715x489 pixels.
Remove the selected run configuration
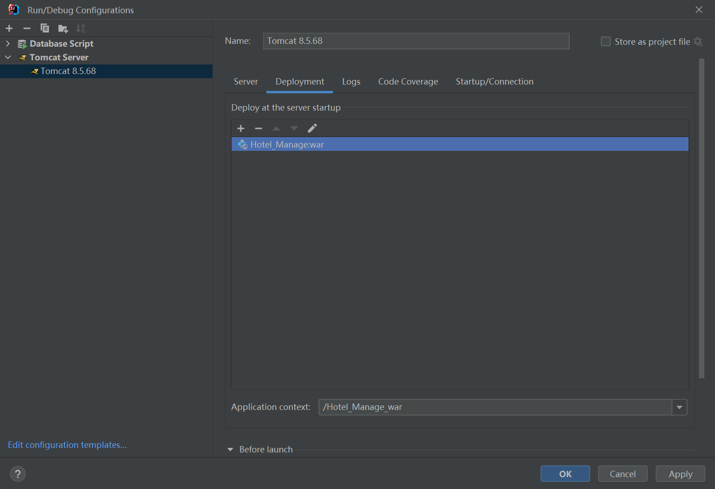[x=27, y=28]
